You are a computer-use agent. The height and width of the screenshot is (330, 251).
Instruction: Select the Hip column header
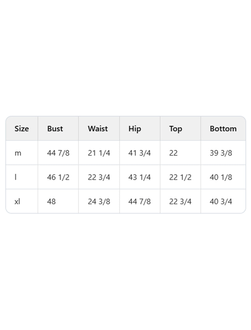pos(135,129)
